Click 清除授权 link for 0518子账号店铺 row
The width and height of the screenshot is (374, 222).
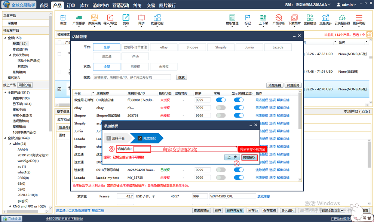click(262, 170)
